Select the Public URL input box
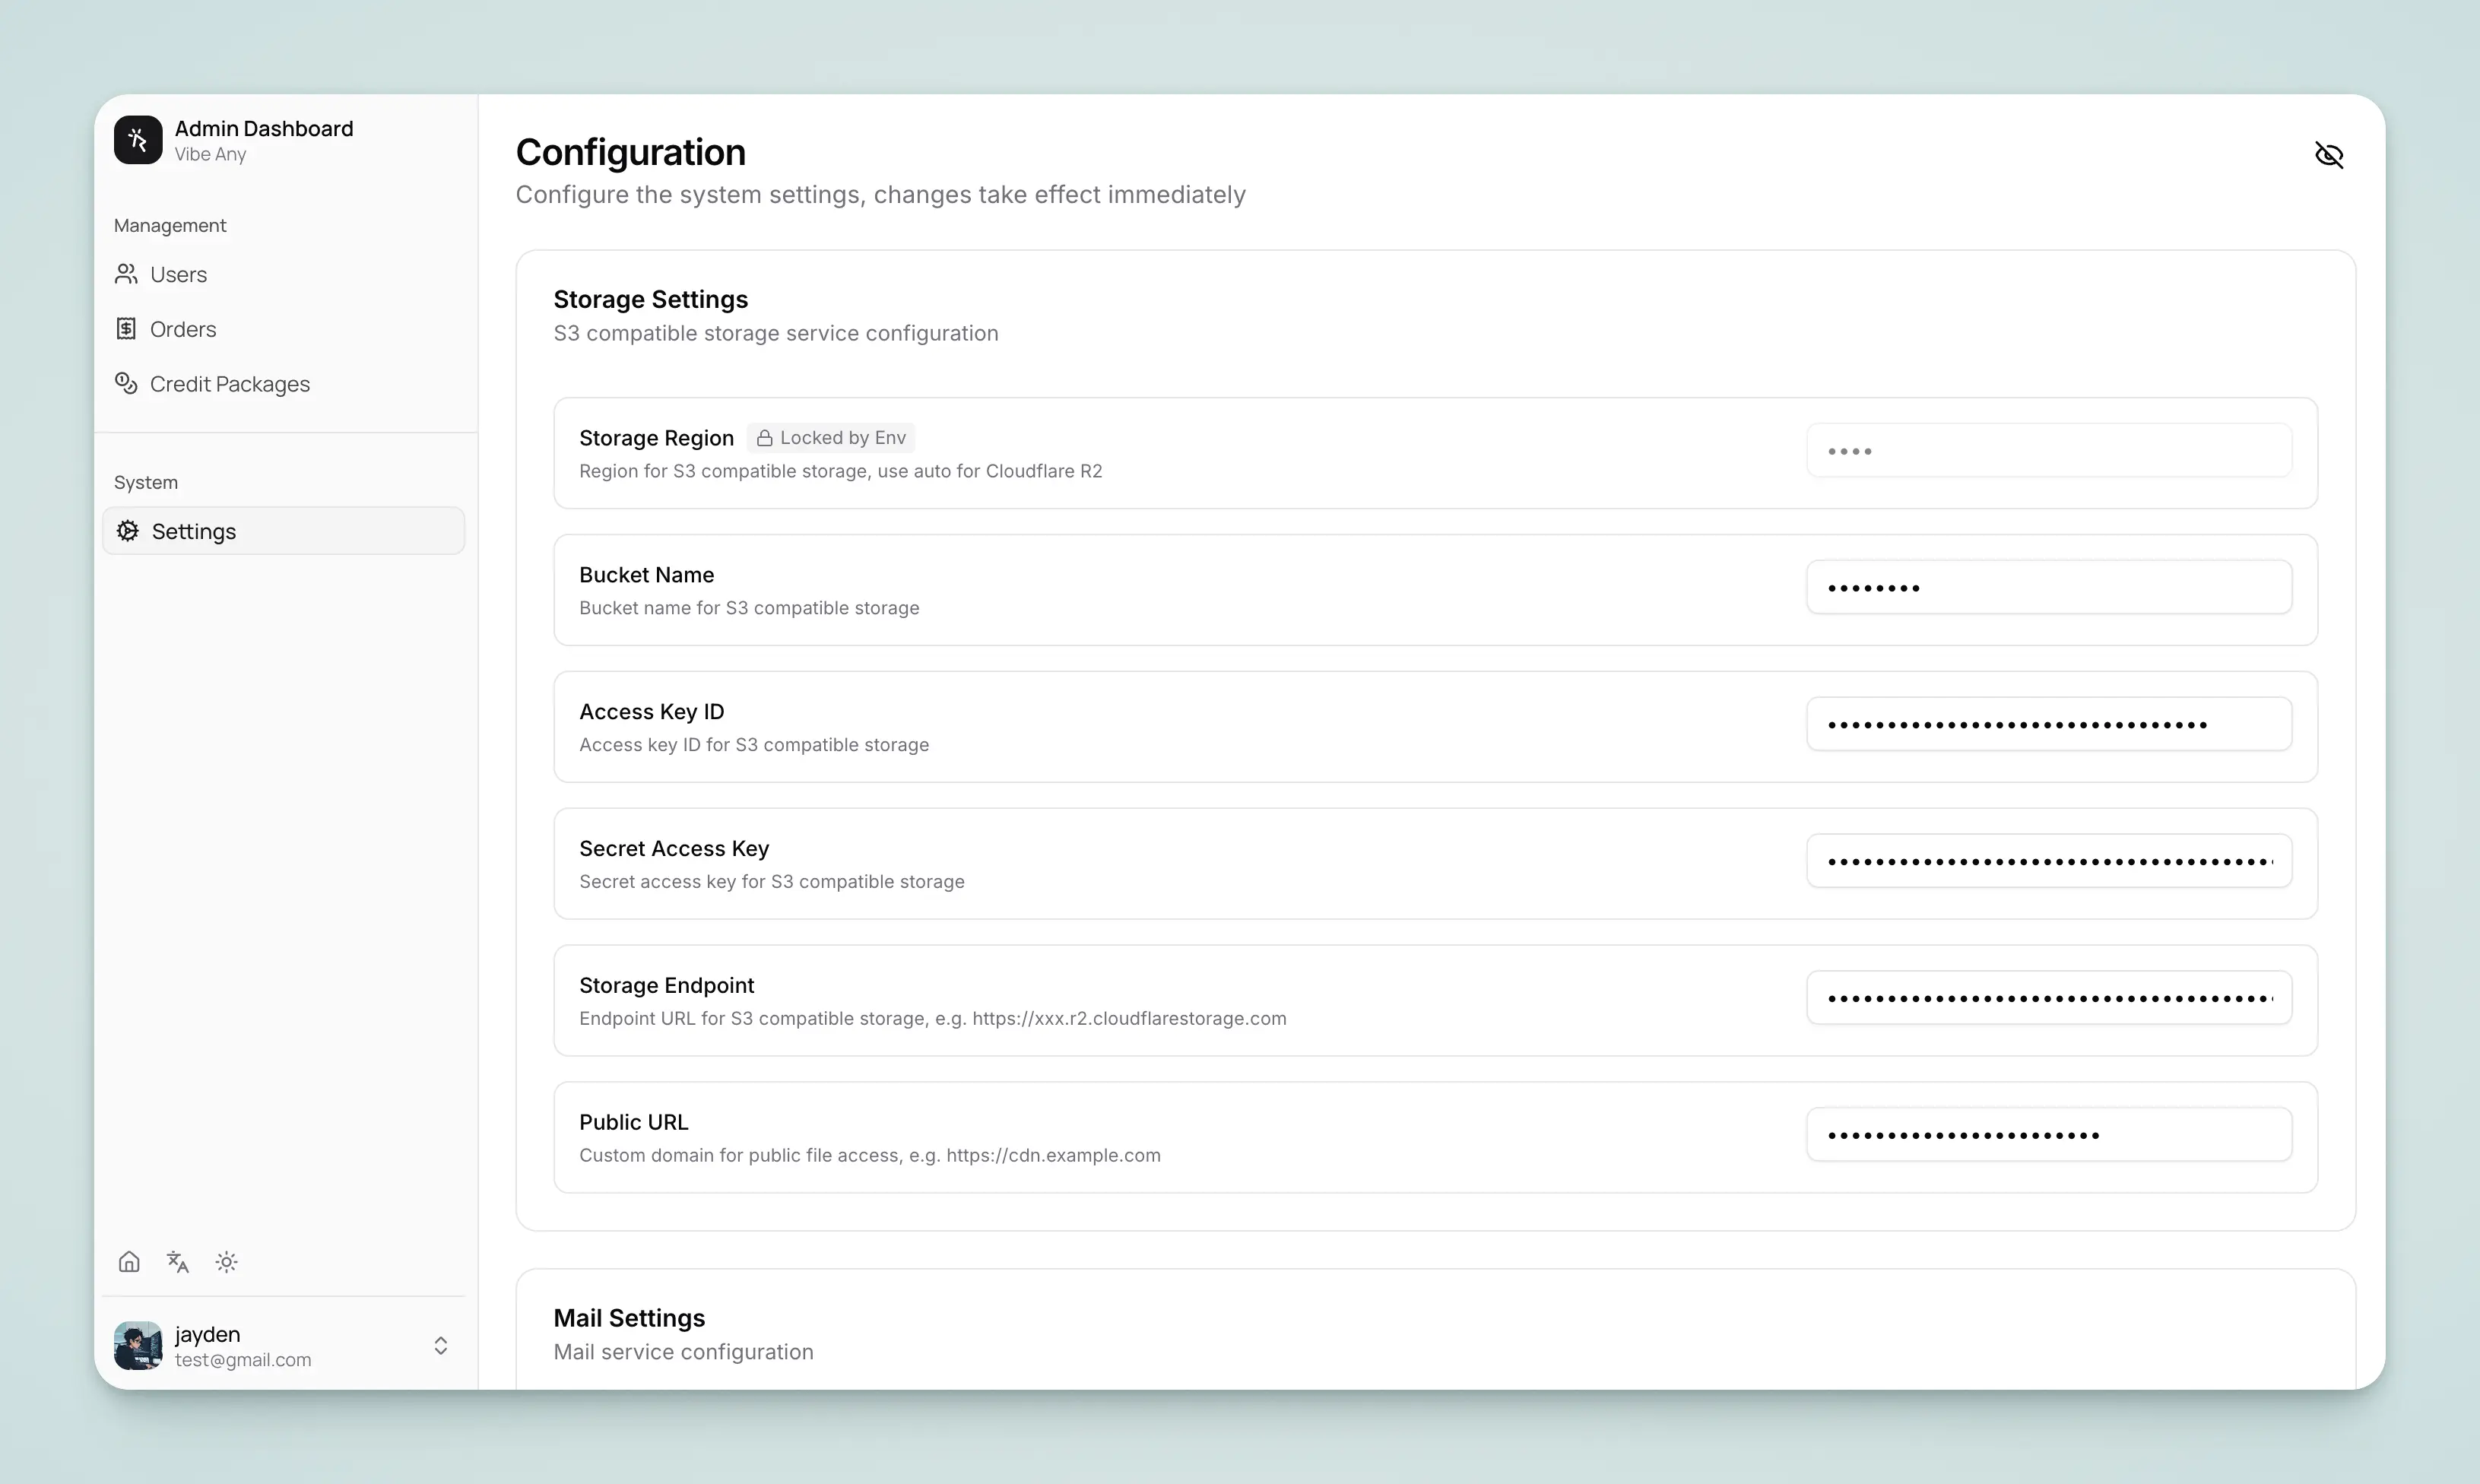 [x=2048, y=1135]
